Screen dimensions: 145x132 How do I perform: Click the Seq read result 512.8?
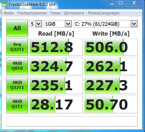coord(56,47)
